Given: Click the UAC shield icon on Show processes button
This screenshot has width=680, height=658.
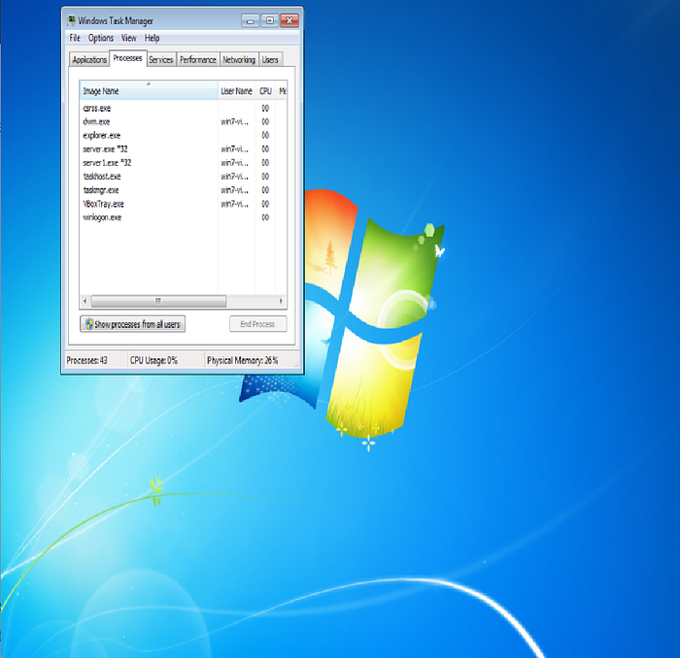Looking at the screenshot, I should 89,324.
